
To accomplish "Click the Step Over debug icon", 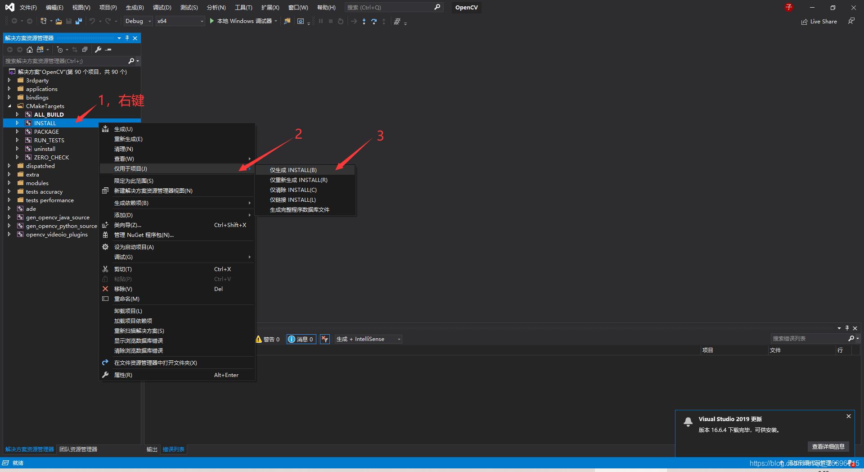I will 374,21.
